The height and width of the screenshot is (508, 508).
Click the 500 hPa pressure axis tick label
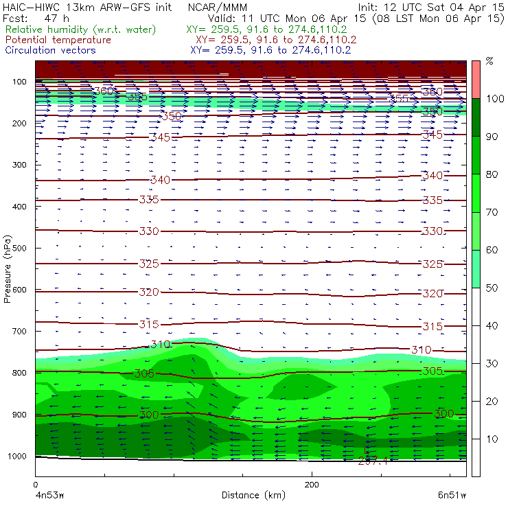pyautogui.click(x=19, y=248)
